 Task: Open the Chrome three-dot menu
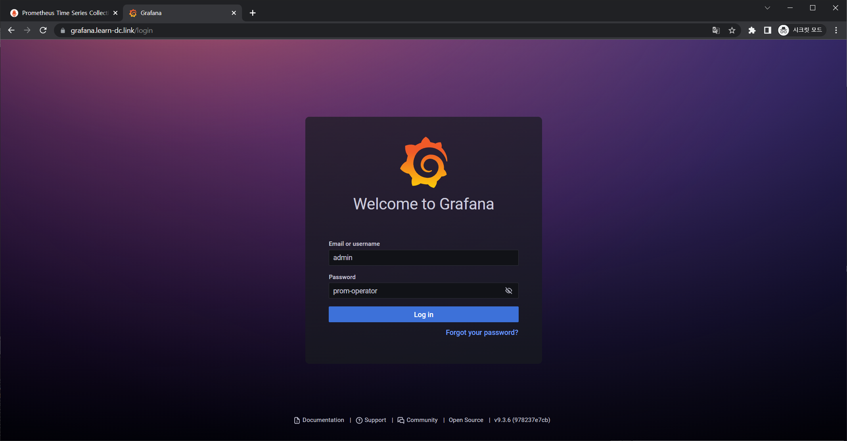836,30
